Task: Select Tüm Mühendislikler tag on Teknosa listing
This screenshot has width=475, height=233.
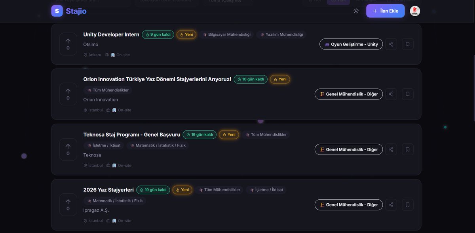Action: (266, 135)
